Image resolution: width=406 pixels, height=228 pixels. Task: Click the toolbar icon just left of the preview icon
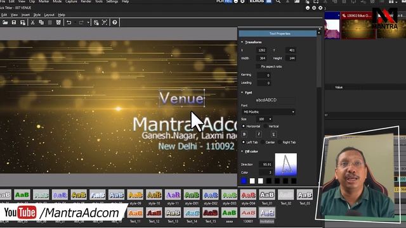[x=96, y=23]
